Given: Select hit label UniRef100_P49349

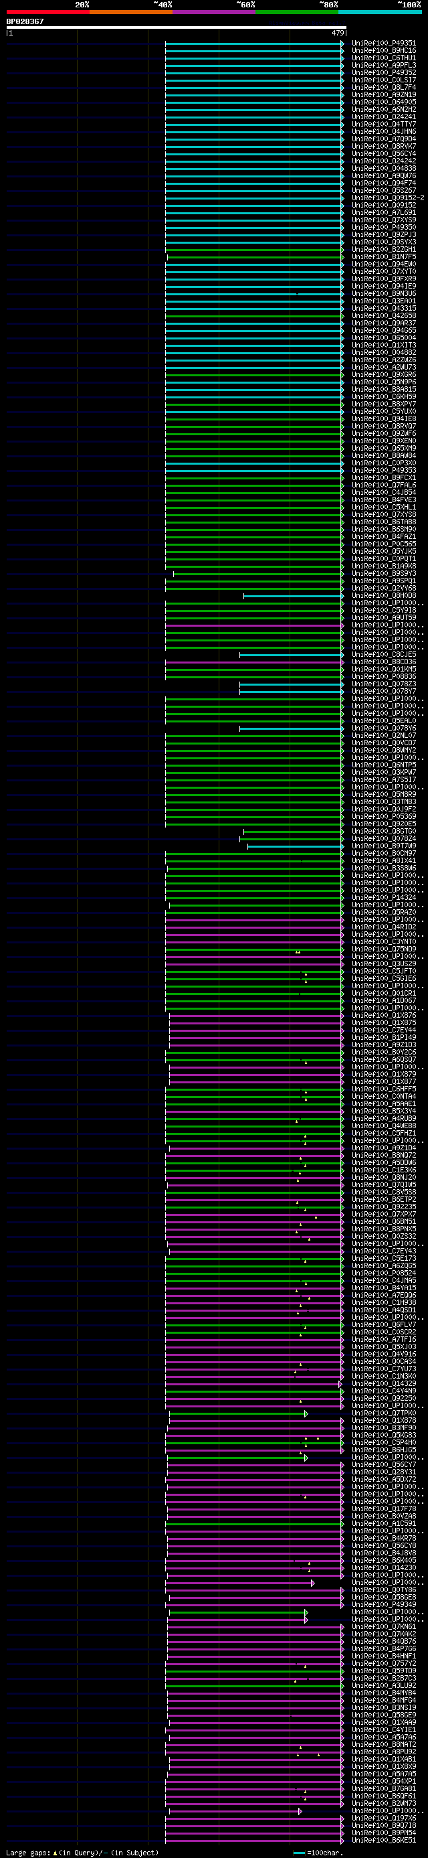Looking at the screenshot, I should (384, 1604).
